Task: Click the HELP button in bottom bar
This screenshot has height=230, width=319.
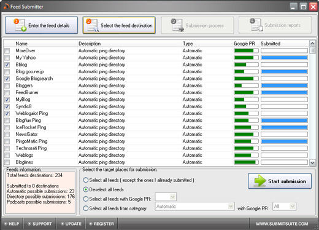Action: coord(12,224)
